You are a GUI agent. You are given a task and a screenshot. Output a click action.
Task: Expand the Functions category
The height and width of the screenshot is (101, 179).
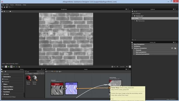tap(2, 92)
